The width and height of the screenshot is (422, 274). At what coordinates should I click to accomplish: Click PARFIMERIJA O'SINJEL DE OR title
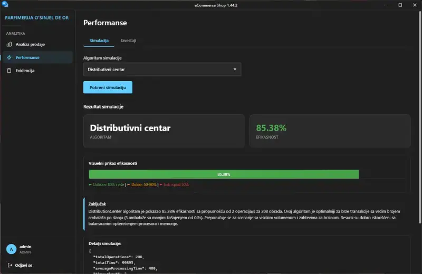click(37, 18)
